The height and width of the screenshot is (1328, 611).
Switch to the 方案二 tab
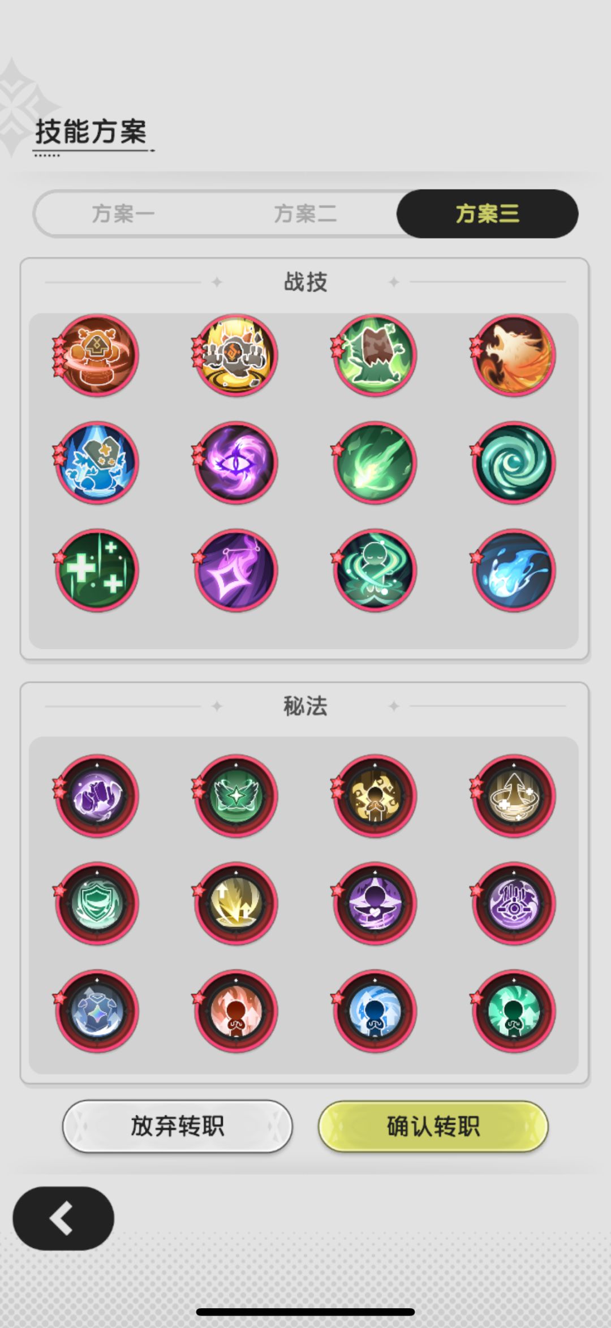pos(305,214)
